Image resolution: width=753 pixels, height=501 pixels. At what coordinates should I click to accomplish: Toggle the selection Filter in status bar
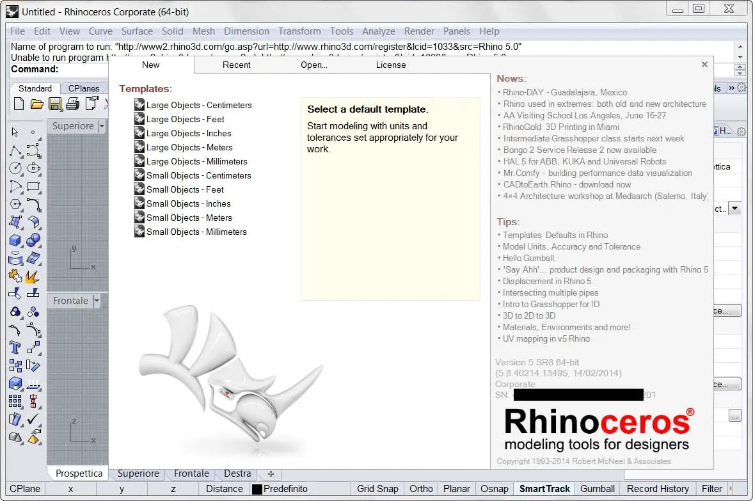tap(711, 488)
